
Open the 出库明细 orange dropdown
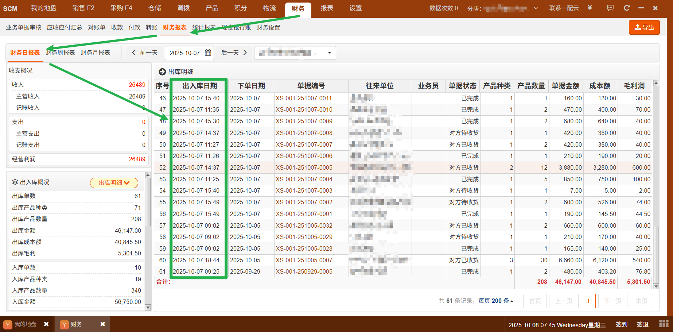(x=114, y=183)
